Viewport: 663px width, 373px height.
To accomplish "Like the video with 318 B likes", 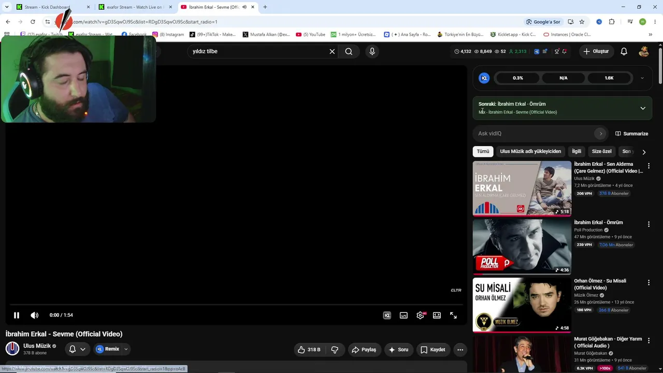I will pyautogui.click(x=309, y=350).
